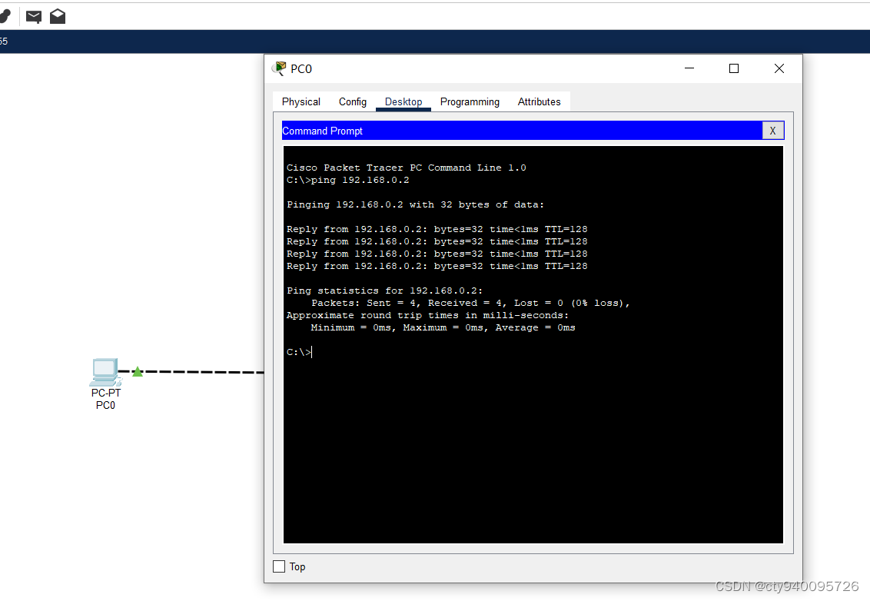870x601 pixels.
Task: Open the Config tab
Action: (352, 101)
